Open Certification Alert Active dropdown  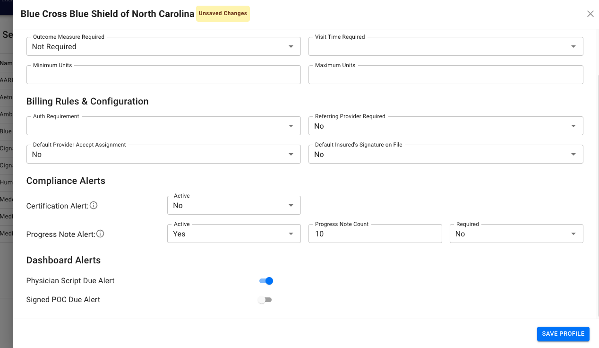coord(234,205)
